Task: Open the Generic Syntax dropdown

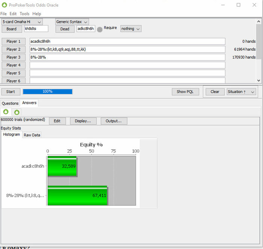Action: pyautogui.click(x=72, y=22)
